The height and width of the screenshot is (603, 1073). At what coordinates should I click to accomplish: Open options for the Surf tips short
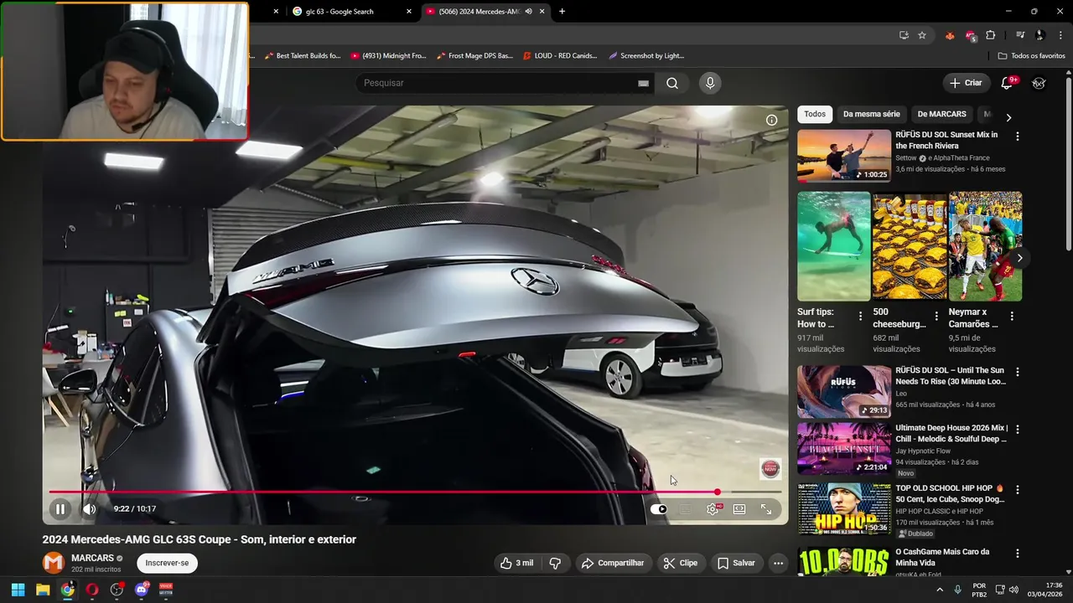coord(860,317)
